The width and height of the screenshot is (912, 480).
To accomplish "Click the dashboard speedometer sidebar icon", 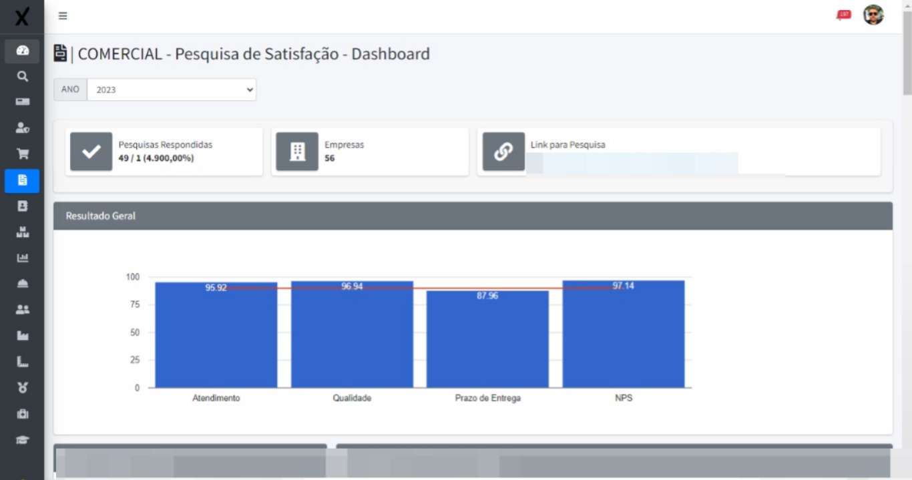I will pyautogui.click(x=22, y=51).
